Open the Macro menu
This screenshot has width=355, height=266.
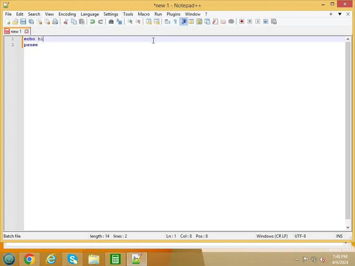pos(144,14)
